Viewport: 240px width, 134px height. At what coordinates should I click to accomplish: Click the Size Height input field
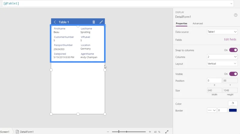(230, 90)
